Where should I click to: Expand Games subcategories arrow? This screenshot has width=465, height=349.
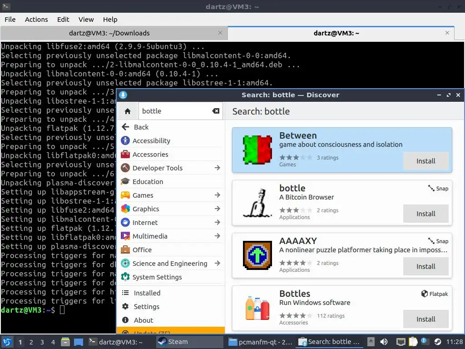point(218,195)
